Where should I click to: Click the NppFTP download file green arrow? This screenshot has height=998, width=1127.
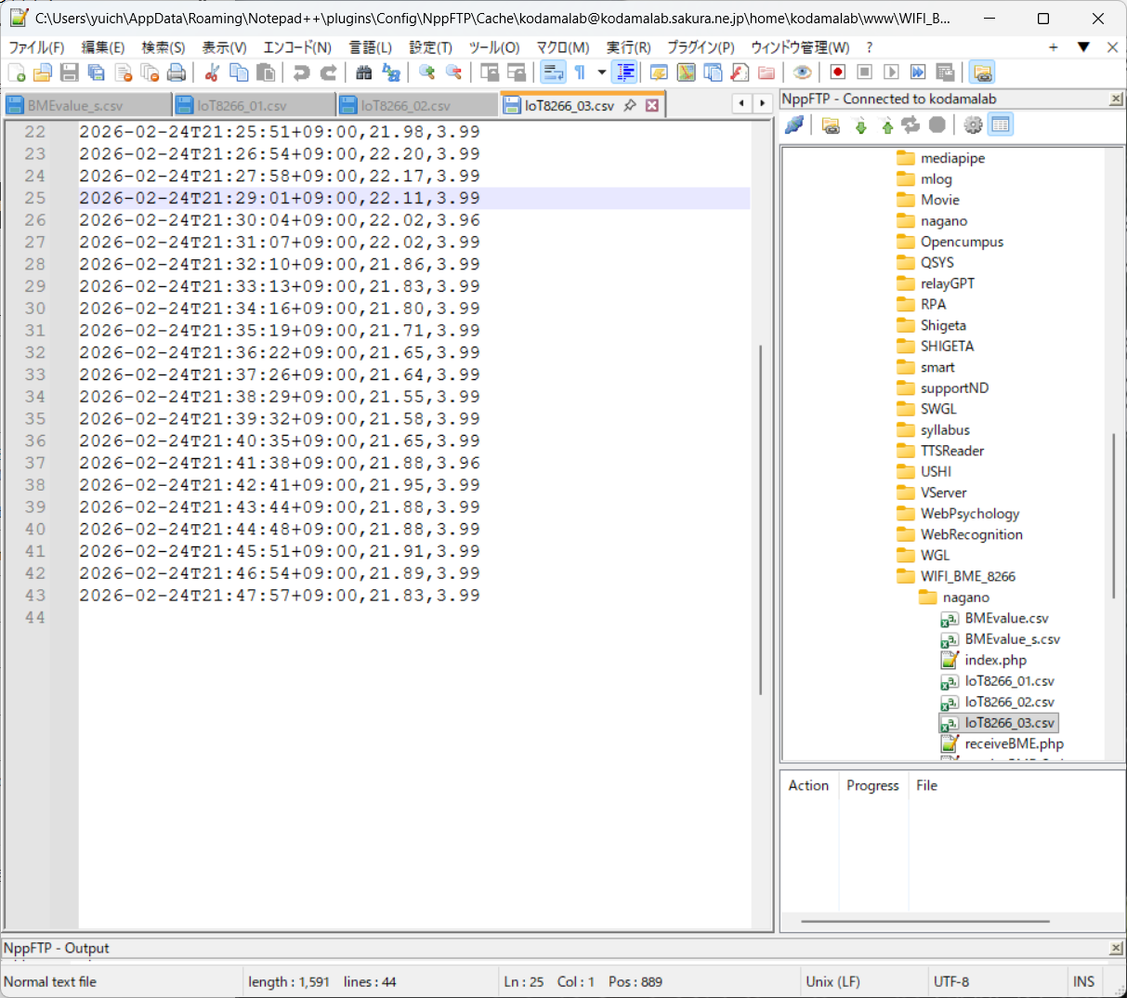860,125
